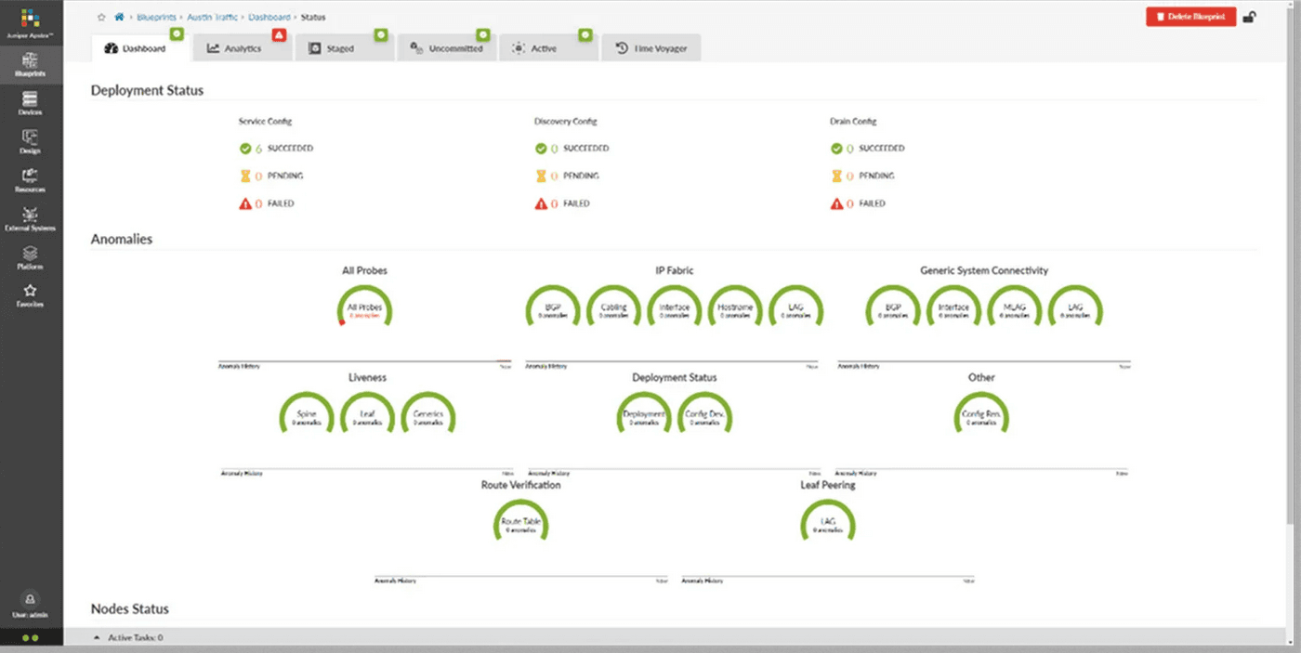Open External Systems in the sidebar
The image size is (1301, 653).
(x=30, y=218)
